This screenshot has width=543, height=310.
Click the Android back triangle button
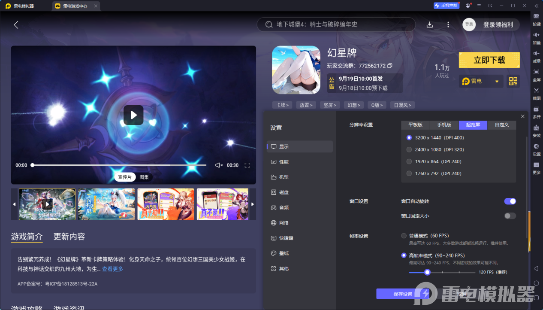[536, 268]
